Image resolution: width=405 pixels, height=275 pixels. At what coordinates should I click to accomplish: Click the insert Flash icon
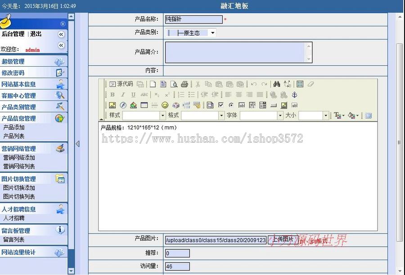(123, 105)
